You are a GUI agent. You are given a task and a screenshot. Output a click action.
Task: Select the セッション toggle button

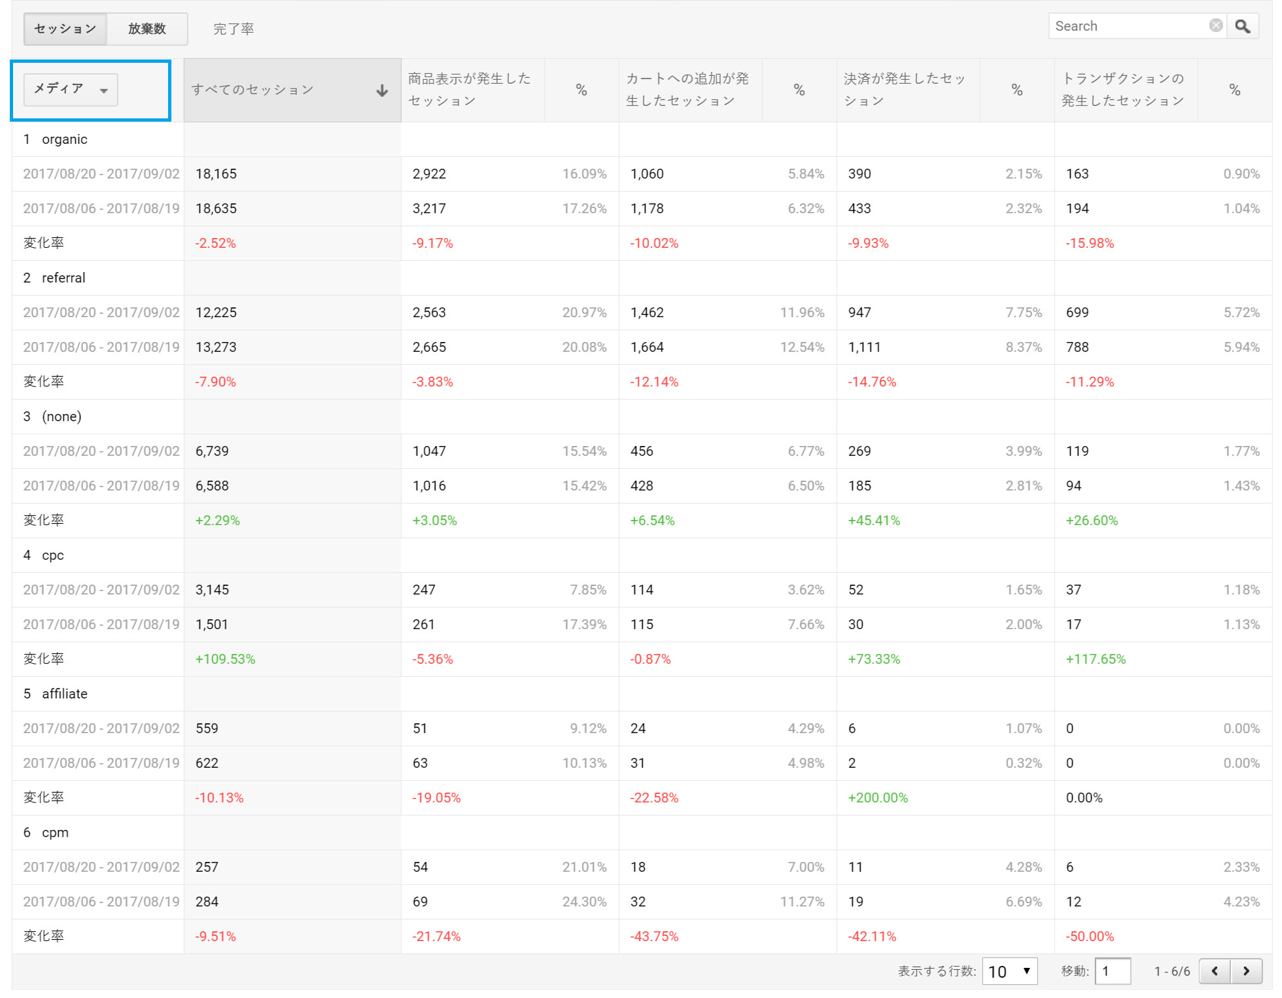click(x=65, y=29)
